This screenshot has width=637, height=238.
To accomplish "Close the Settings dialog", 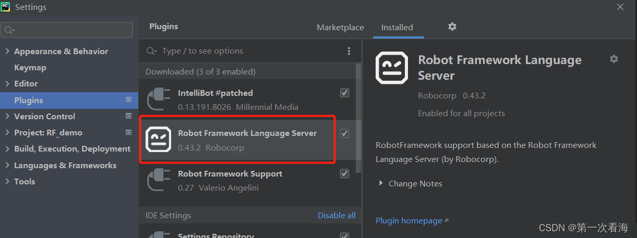I will click(x=620, y=7).
